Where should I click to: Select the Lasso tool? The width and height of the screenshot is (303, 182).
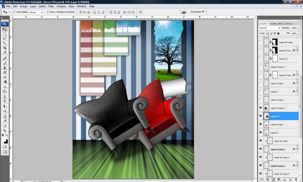5,39
